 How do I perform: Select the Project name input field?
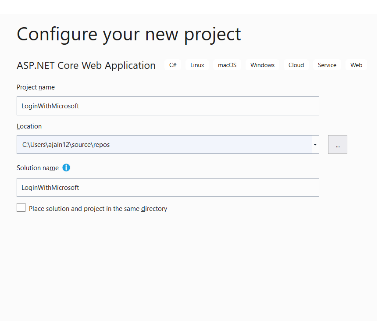pyautogui.click(x=168, y=106)
